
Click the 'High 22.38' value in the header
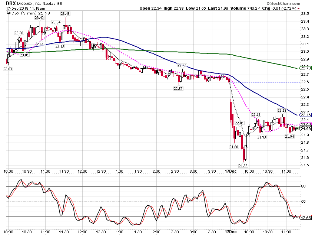point(173,8)
